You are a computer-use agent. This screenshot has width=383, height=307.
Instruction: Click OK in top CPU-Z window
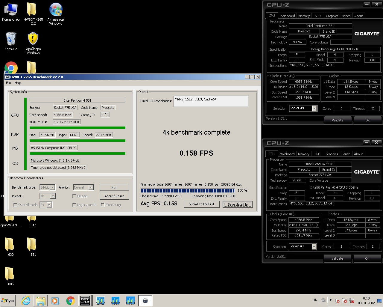[367, 120]
